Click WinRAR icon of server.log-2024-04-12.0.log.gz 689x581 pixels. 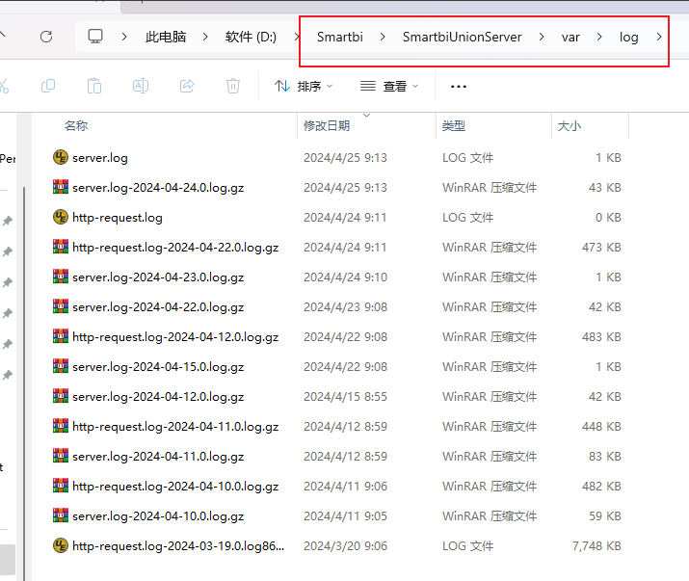coord(61,396)
